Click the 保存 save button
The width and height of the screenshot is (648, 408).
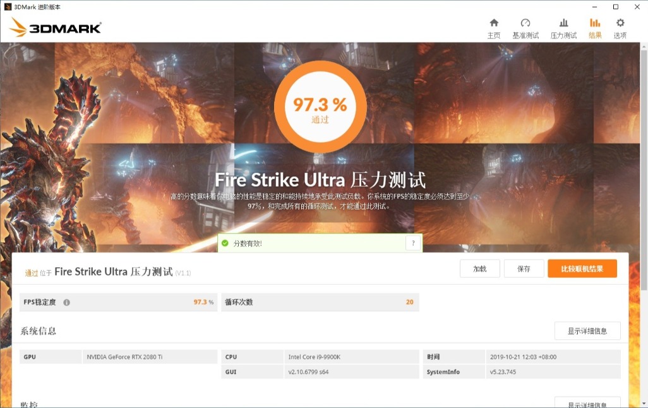pyautogui.click(x=524, y=268)
